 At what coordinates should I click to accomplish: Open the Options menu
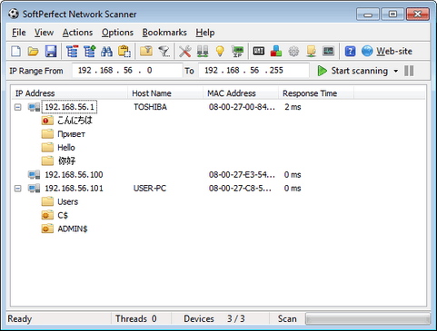117,33
